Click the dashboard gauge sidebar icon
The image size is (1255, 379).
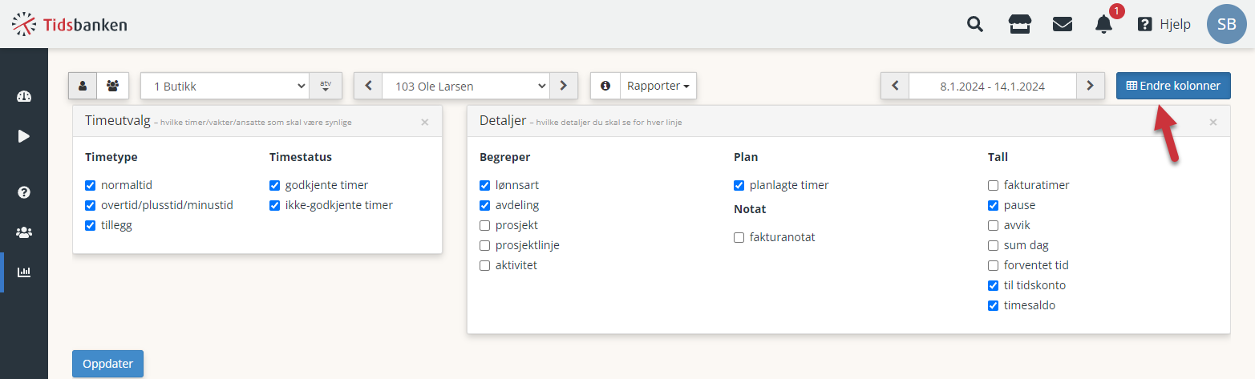(24, 96)
